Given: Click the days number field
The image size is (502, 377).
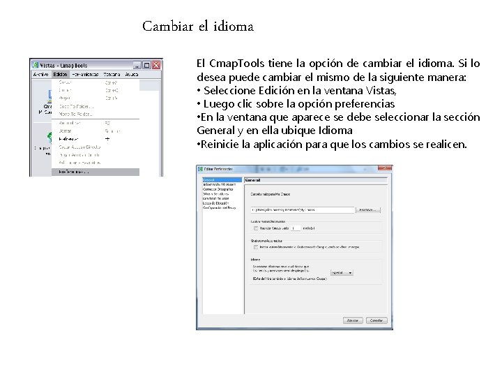Looking at the screenshot, I should point(296,228).
